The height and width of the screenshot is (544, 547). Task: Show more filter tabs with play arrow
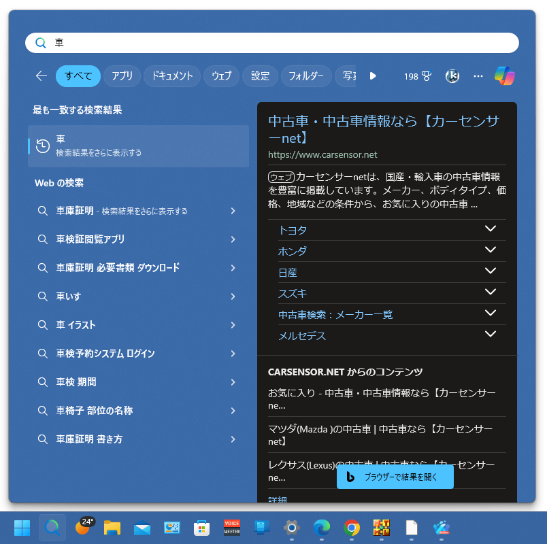click(x=373, y=75)
